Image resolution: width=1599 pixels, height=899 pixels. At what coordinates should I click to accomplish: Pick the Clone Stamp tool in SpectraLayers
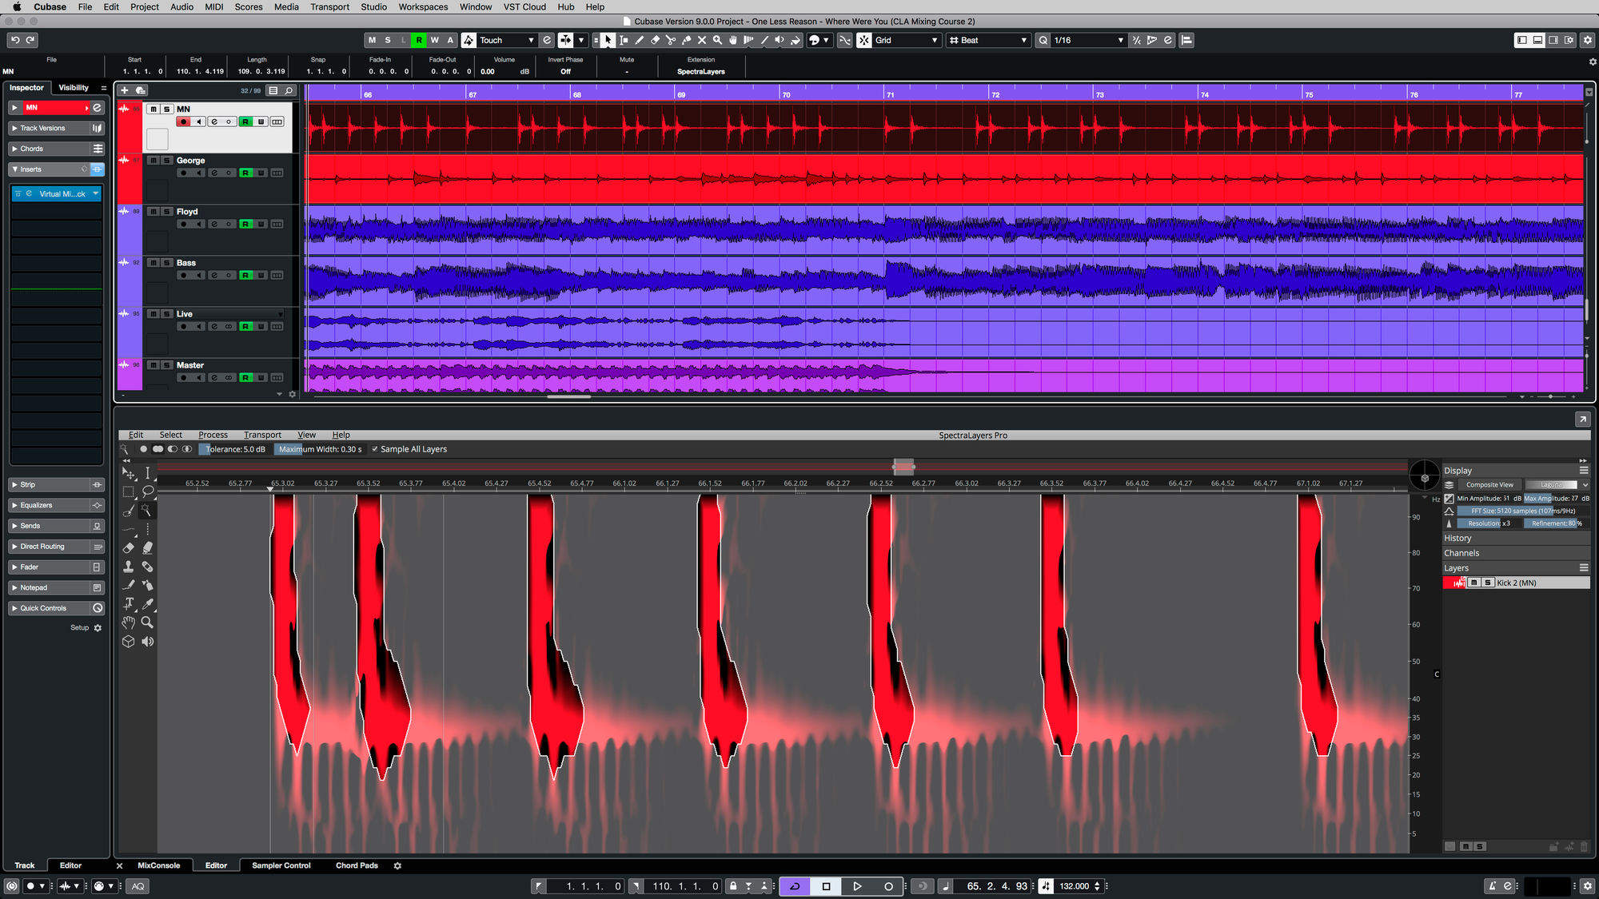point(128,567)
